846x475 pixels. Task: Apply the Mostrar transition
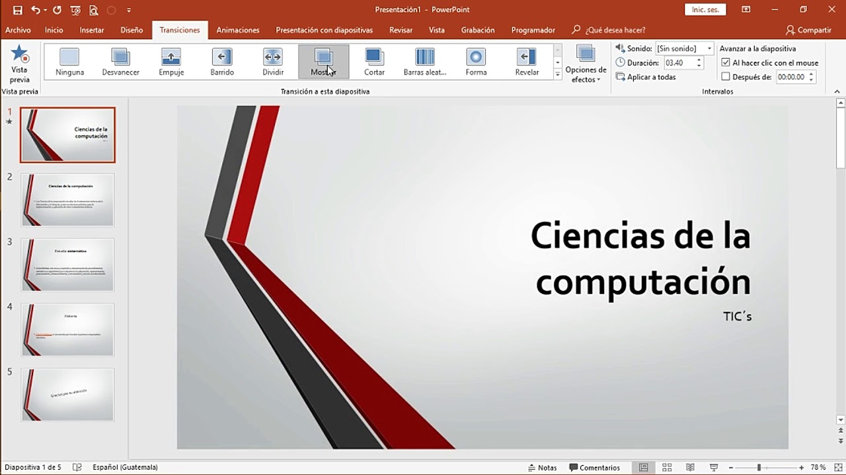click(323, 61)
